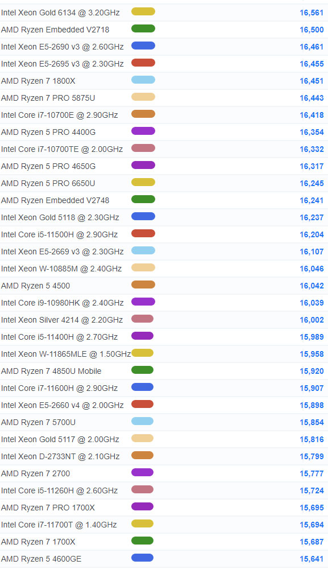This screenshot has height=569, width=328.
Task: Click the light blue bar for Ryzen 7 1800X
Action: tap(143, 80)
